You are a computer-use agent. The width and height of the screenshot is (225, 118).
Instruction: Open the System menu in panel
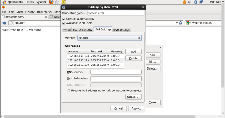click(41, 2)
